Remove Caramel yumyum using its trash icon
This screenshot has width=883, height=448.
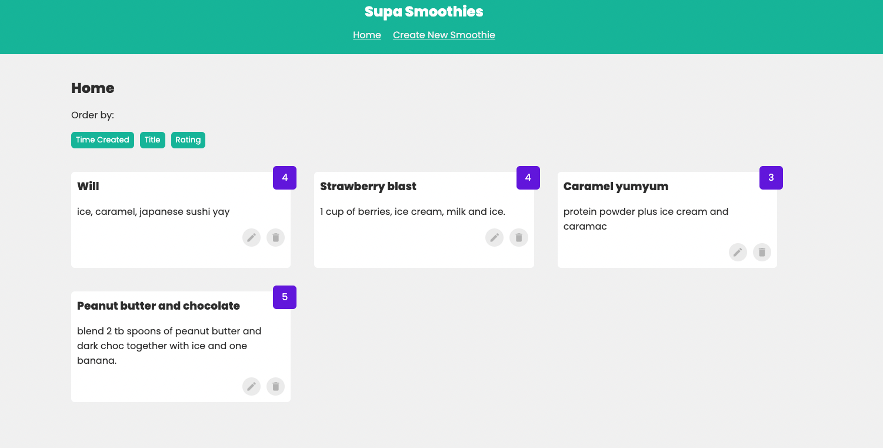point(762,253)
